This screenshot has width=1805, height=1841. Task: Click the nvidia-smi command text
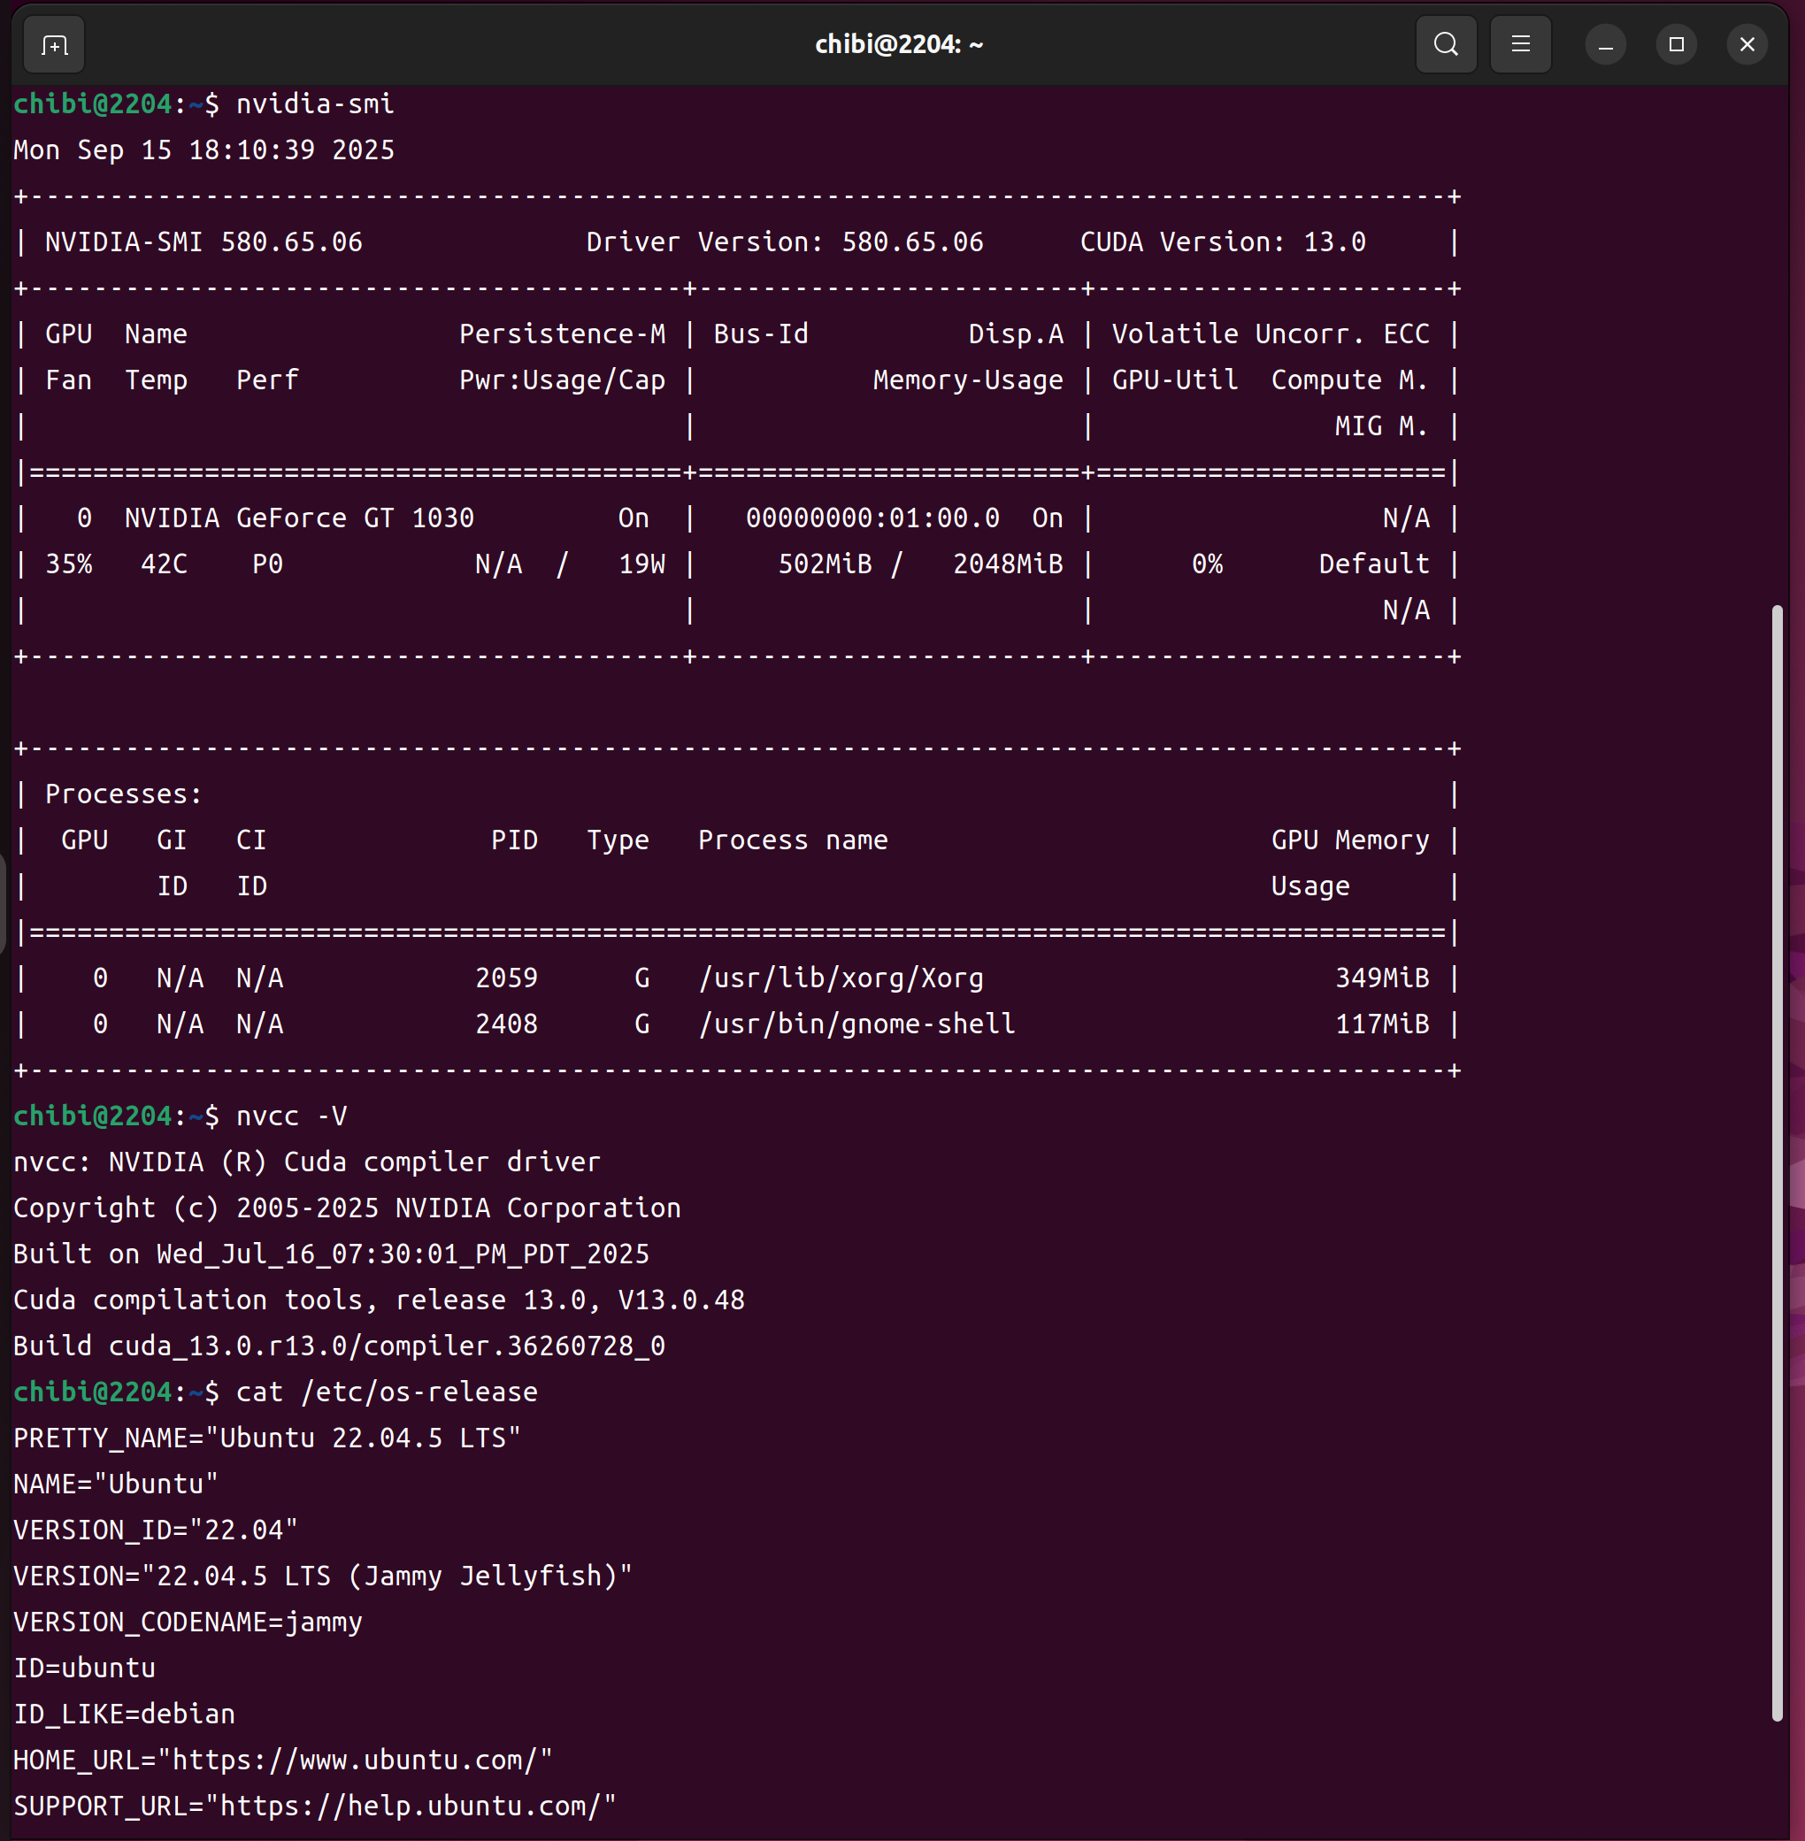(315, 104)
